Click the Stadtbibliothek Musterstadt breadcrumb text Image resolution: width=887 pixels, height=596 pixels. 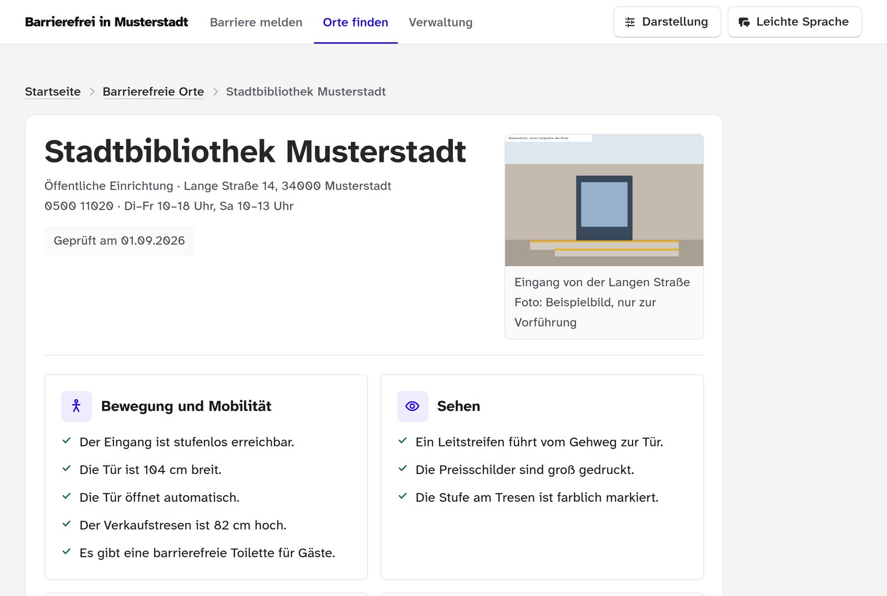tap(305, 91)
